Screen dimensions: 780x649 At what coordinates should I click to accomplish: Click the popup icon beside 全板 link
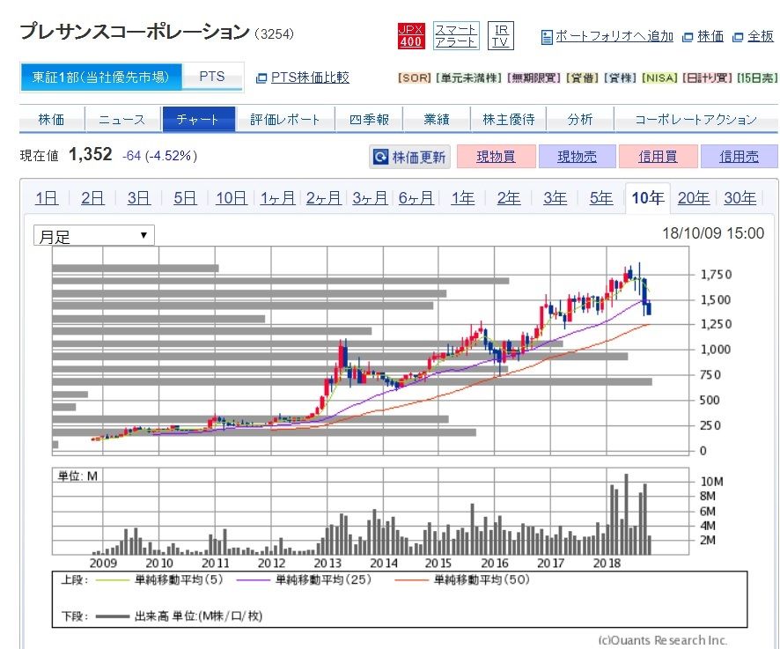click(739, 37)
